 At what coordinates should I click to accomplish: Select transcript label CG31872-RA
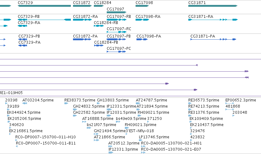point(85,17)
